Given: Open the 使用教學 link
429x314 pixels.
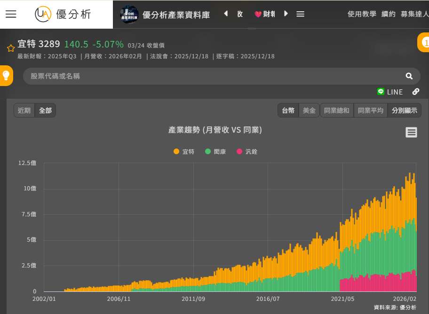Looking at the screenshot, I should click(x=362, y=14).
